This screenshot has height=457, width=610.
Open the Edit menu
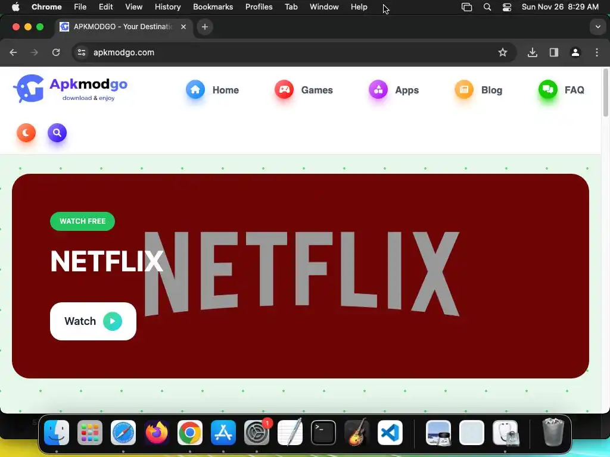click(105, 7)
